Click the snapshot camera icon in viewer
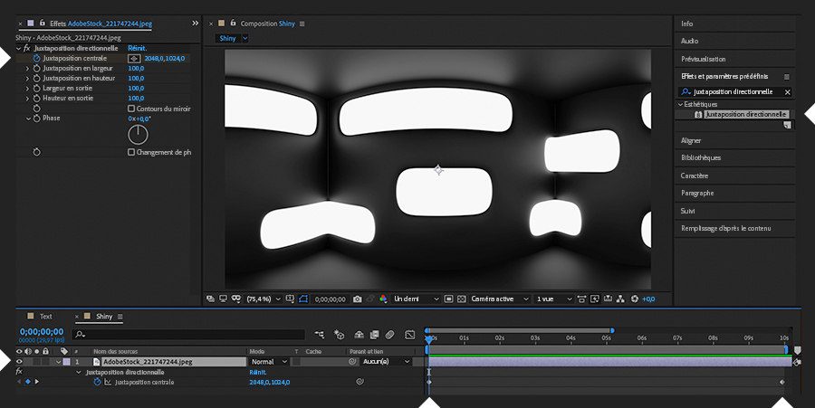 pos(357,299)
